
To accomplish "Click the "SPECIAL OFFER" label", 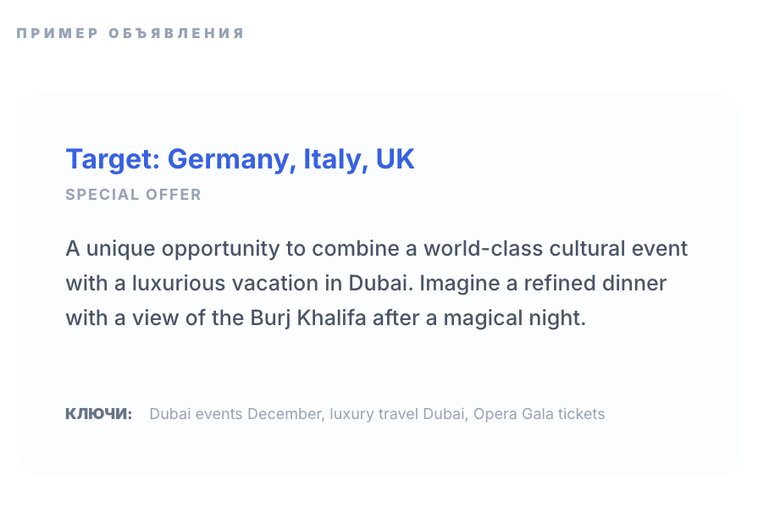I will click(134, 195).
